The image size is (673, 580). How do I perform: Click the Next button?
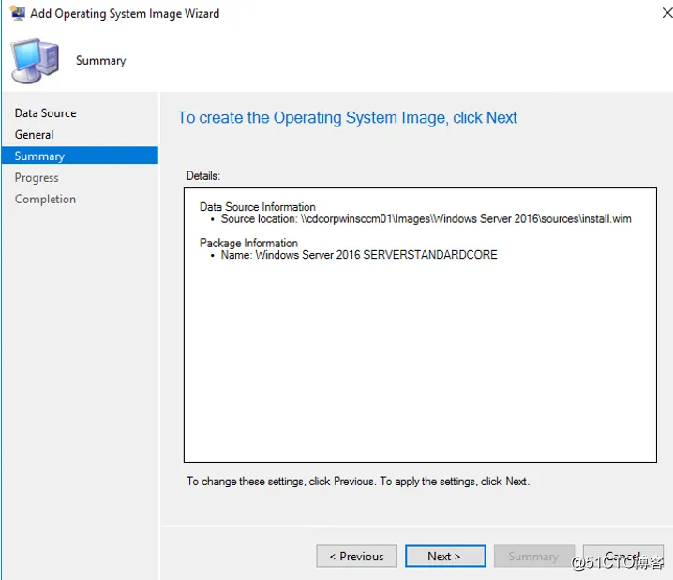[445, 557]
